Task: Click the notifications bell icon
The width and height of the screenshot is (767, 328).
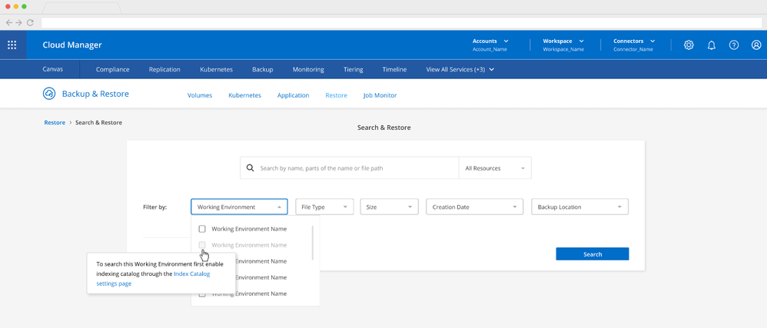Action: [x=711, y=45]
